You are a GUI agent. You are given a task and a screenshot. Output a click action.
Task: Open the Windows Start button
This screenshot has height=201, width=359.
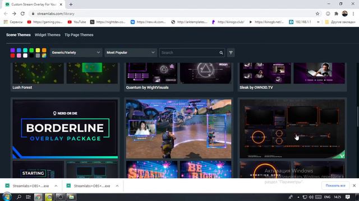(x=7, y=197)
